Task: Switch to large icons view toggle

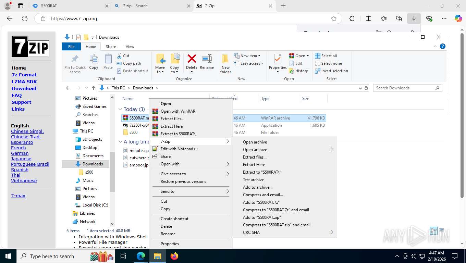Action: 441,231
